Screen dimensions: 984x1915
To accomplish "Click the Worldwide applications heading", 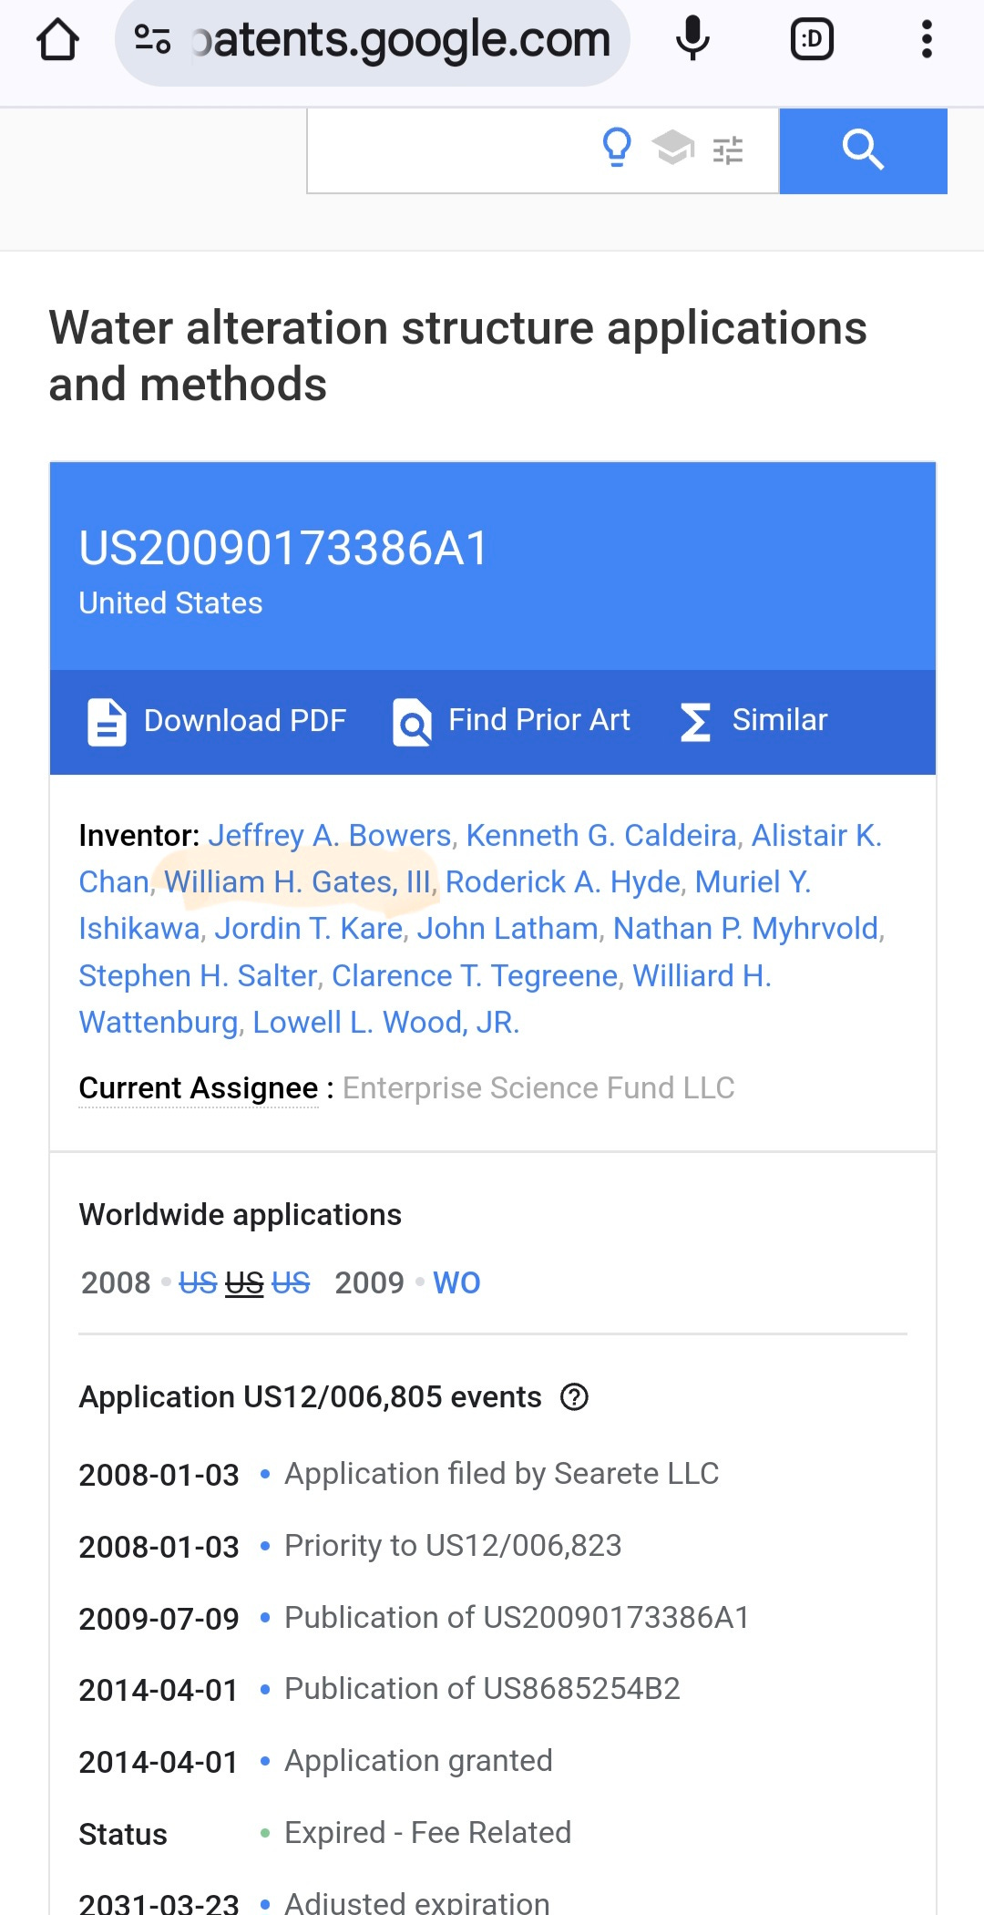I will [240, 1214].
